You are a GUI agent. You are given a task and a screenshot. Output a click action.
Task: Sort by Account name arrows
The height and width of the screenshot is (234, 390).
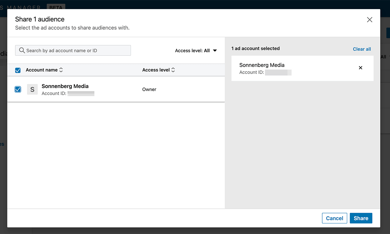click(x=61, y=70)
